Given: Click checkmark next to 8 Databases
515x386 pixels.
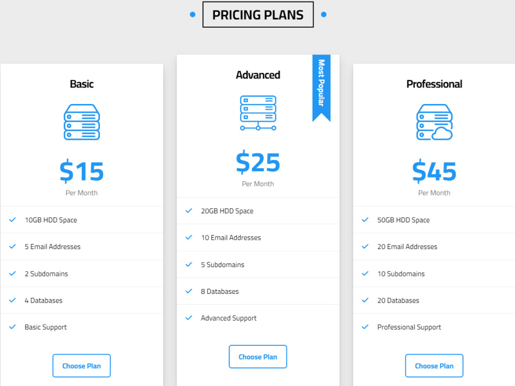Looking at the screenshot, I should (x=189, y=291).
